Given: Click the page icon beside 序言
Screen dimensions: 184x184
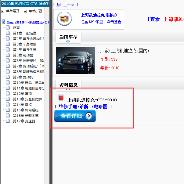Looking at the screenshot, I should pos(8,27).
